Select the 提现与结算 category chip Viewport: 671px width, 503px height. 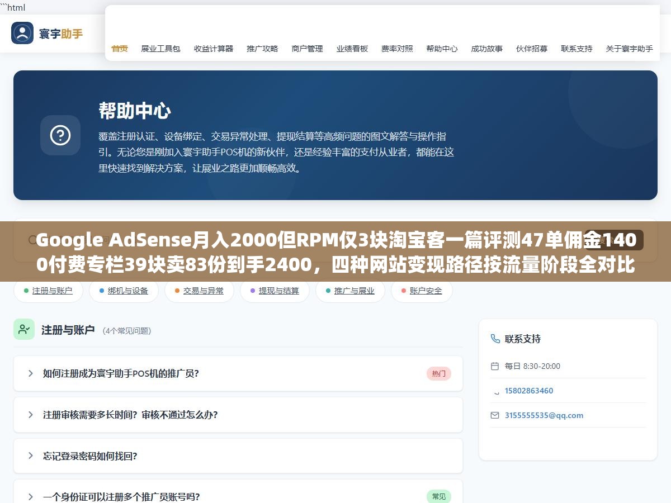click(275, 291)
